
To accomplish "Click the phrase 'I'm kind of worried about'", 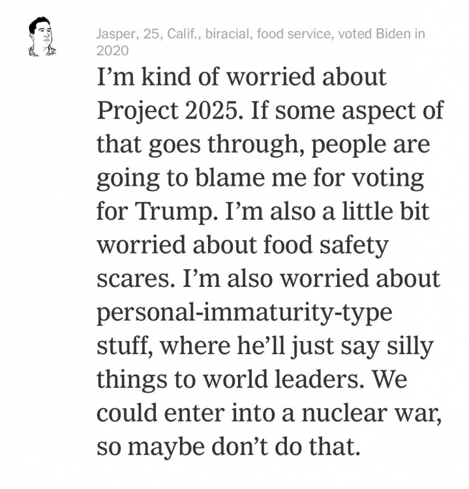I will [241, 78].
